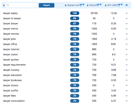This screenshot has height=103, width=133.
Task: Click the keyword search input field
Action: pyautogui.click(x=21, y=5)
